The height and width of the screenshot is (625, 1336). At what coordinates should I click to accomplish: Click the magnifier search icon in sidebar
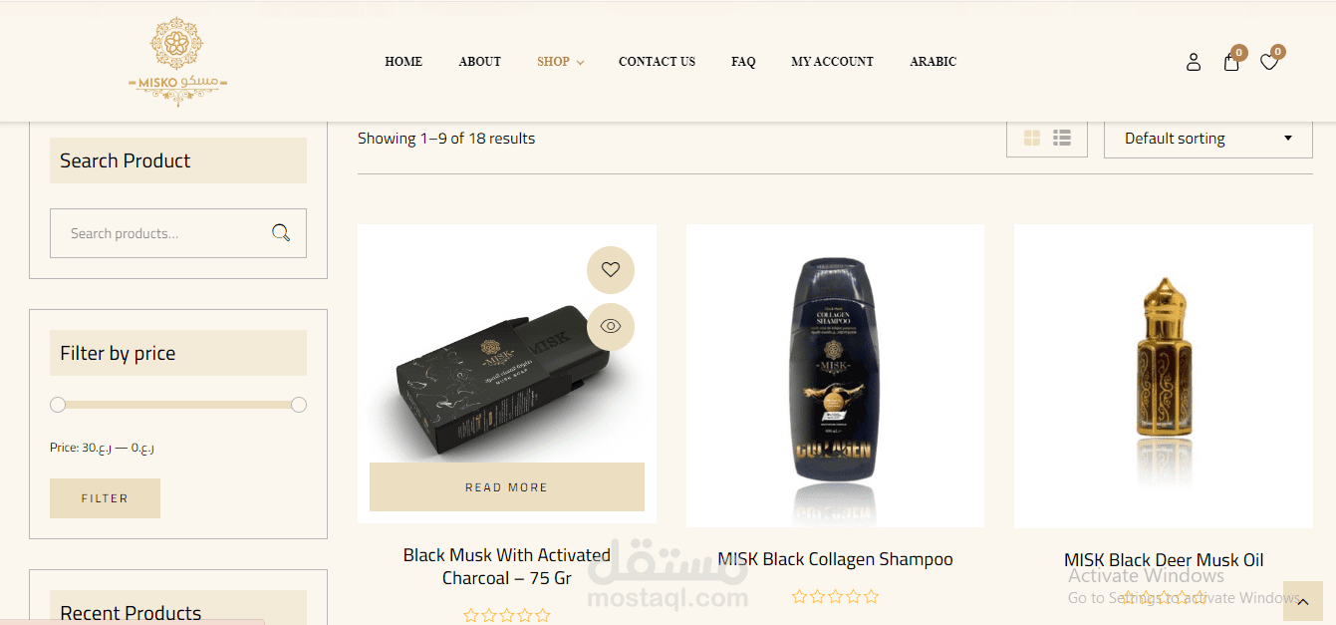[281, 233]
